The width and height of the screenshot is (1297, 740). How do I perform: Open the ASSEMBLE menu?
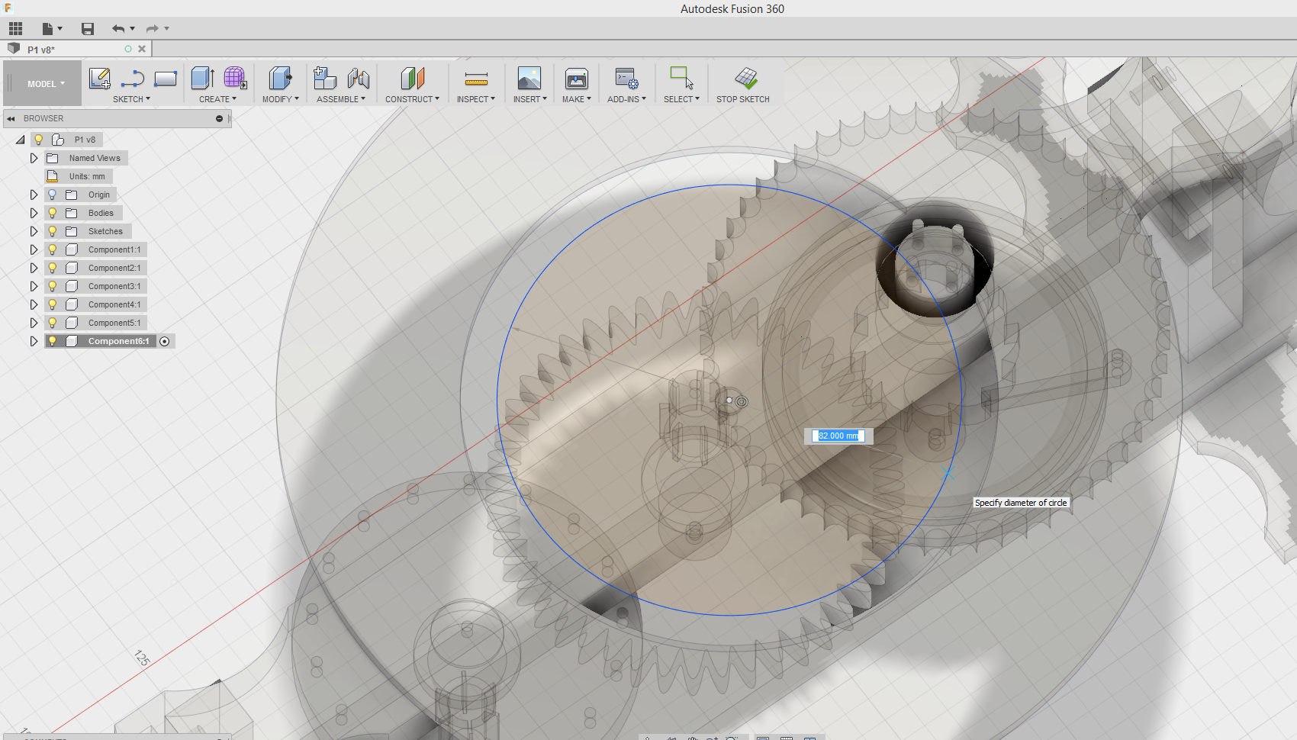click(x=341, y=99)
